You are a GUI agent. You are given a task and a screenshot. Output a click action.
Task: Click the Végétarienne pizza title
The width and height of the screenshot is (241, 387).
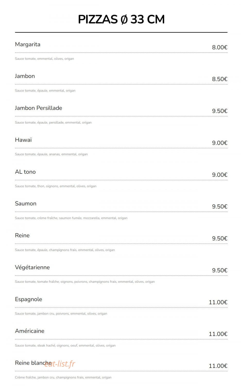[32, 267]
